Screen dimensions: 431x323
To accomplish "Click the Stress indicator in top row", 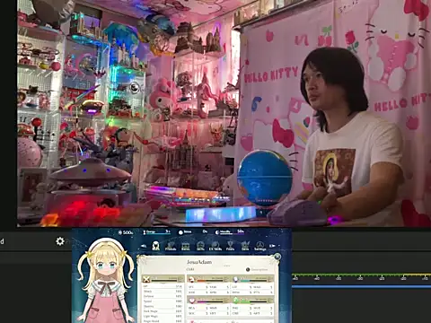I will pyautogui.click(x=193, y=231).
